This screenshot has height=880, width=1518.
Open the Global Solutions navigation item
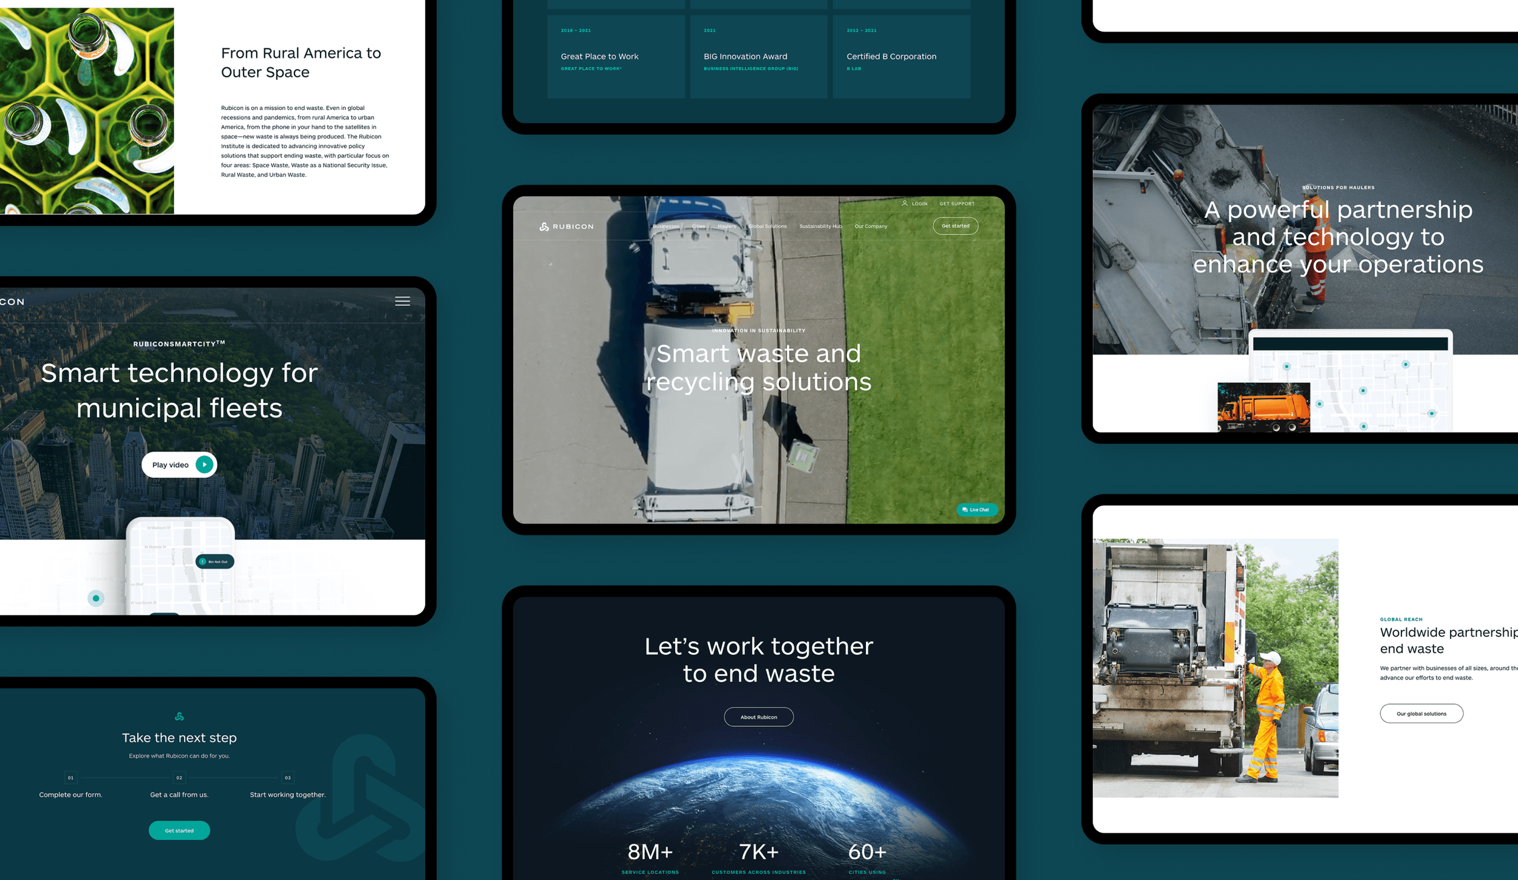coord(768,226)
